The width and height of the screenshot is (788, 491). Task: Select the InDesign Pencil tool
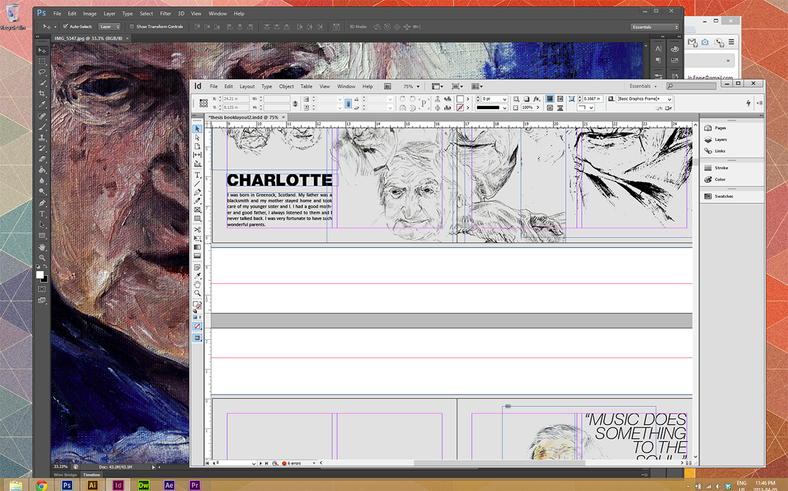click(x=198, y=201)
